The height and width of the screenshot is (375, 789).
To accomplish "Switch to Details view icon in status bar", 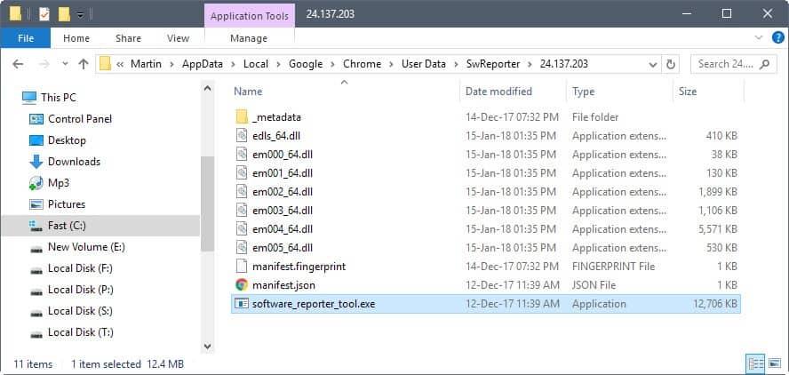I will click(x=754, y=363).
